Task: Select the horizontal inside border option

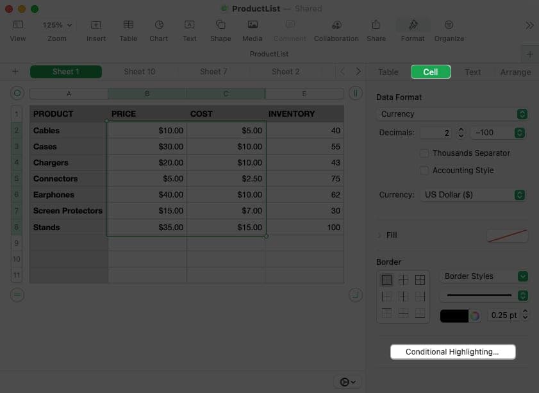Action: tap(403, 313)
